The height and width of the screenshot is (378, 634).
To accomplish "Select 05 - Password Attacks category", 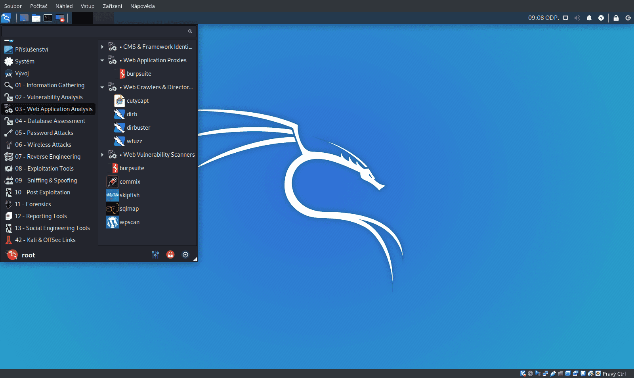I will point(44,133).
